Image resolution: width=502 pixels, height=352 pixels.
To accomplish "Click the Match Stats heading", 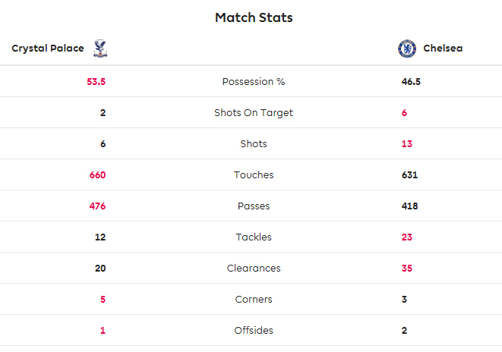I will tap(254, 17).
